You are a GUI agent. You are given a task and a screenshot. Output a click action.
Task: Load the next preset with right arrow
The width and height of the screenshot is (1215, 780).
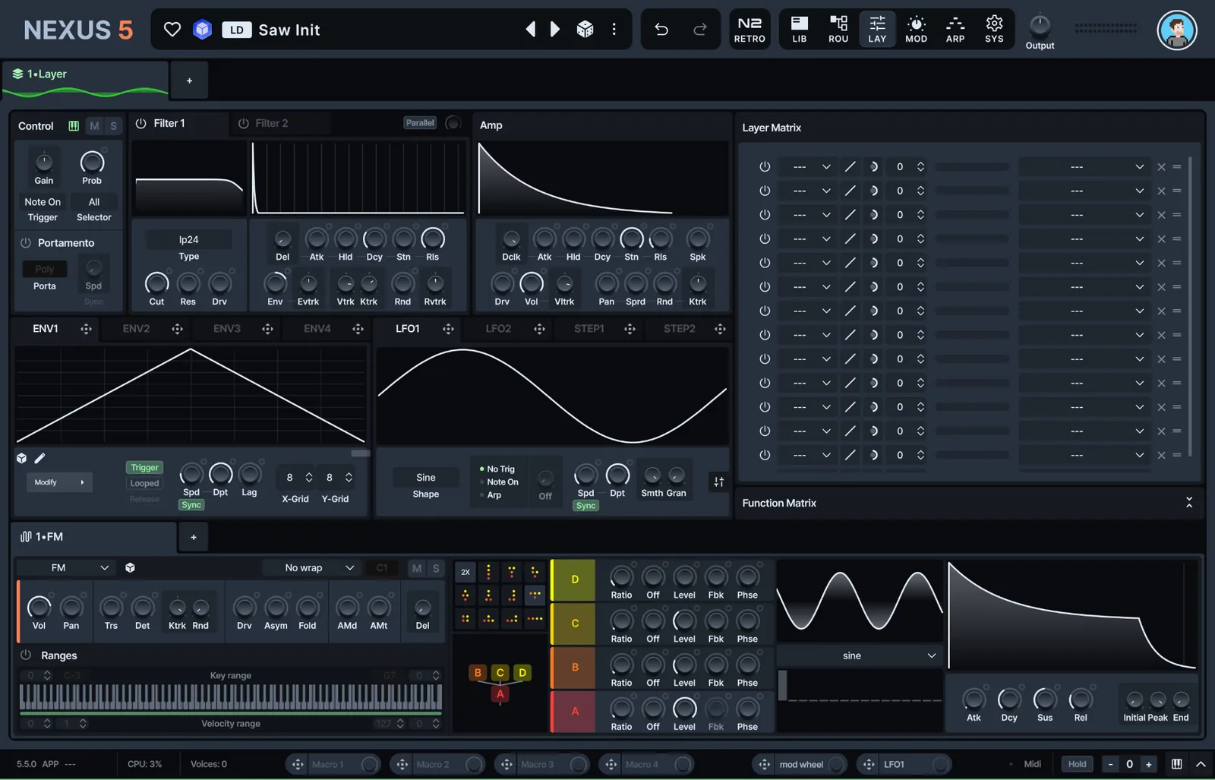point(555,30)
